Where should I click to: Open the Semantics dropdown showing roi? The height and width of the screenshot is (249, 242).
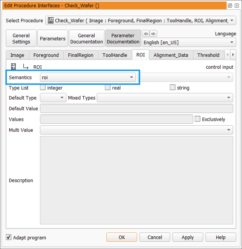[88, 77]
